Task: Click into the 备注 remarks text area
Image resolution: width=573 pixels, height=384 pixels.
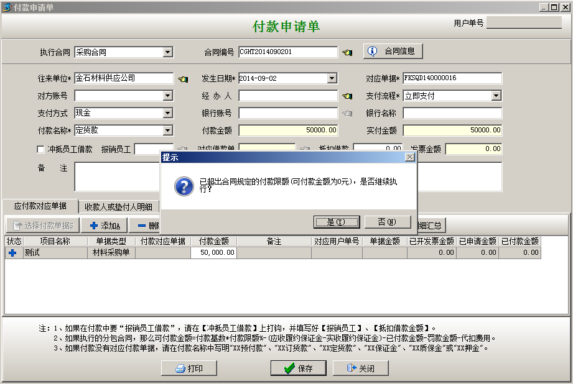Action: (115, 176)
